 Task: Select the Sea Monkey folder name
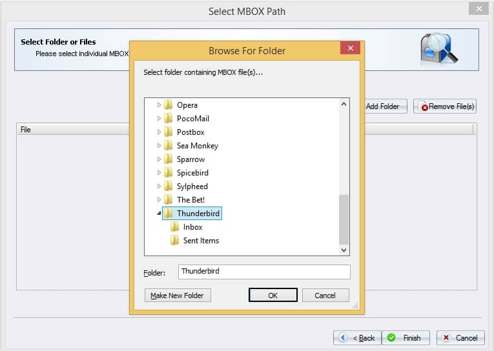pos(198,145)
